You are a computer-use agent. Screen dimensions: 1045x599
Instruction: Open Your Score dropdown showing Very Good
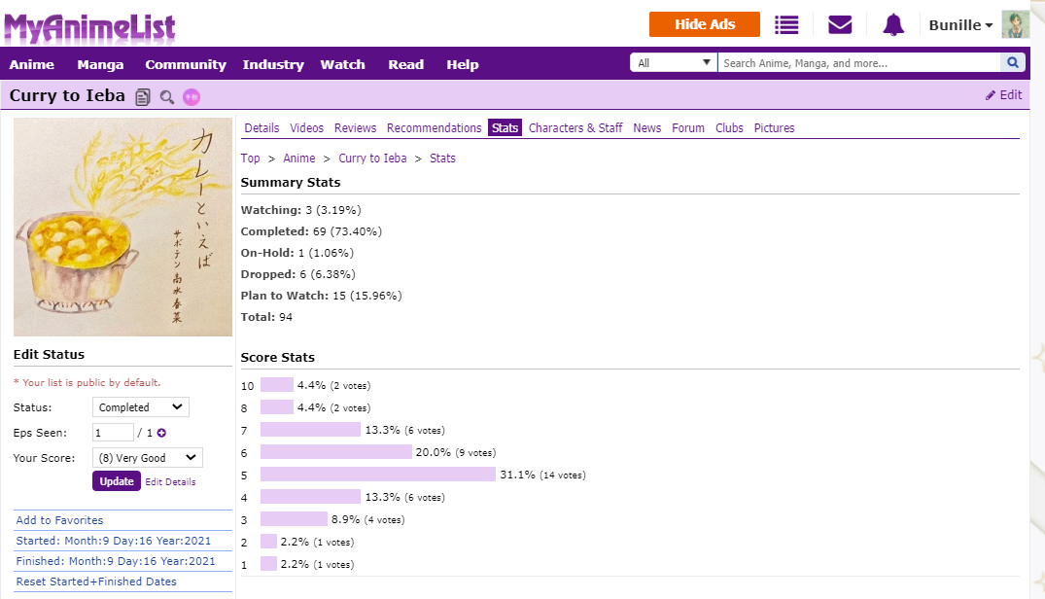click(x=147, y=458)
